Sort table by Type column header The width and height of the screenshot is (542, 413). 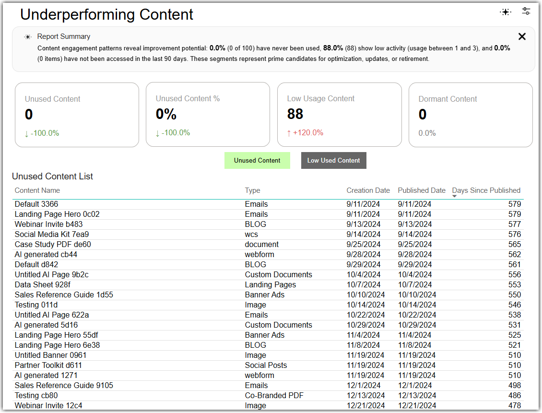[x=253, y=190]
